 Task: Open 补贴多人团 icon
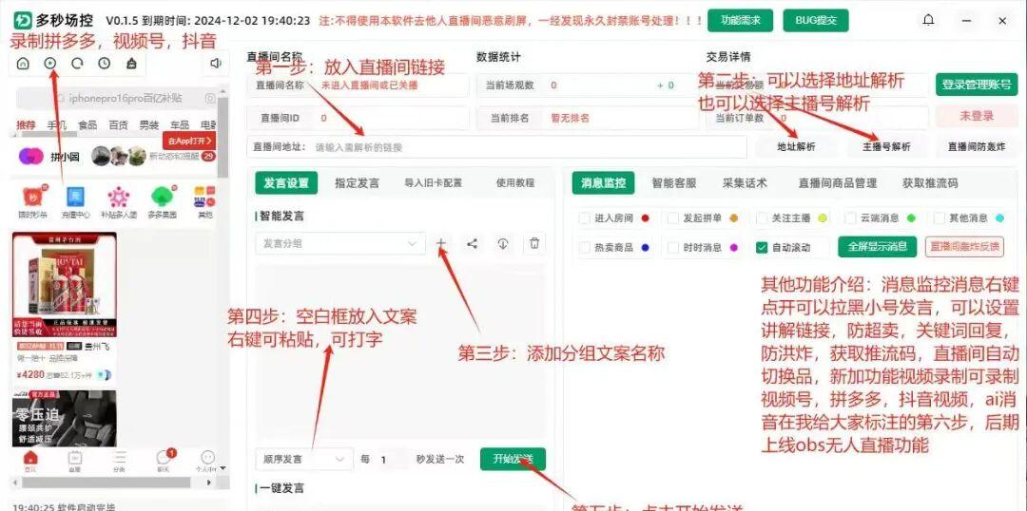click(x=119, y=197)
